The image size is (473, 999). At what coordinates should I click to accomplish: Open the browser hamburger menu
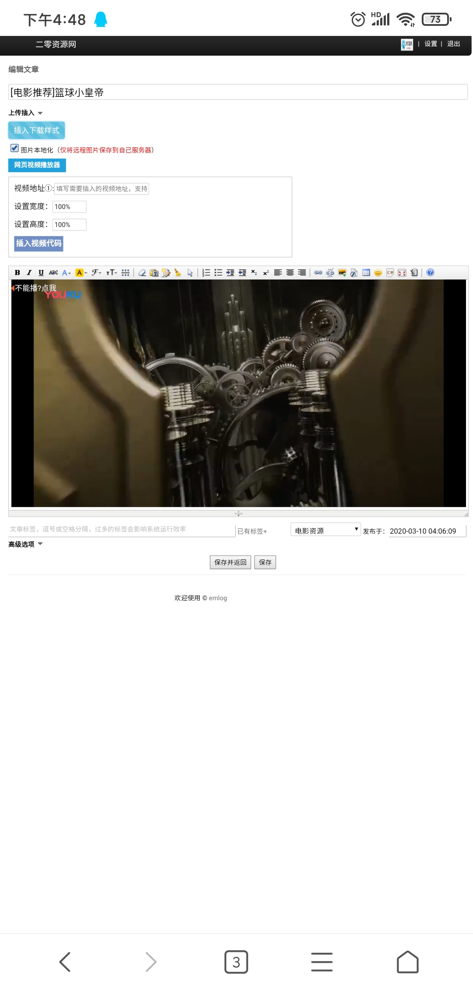322,962
